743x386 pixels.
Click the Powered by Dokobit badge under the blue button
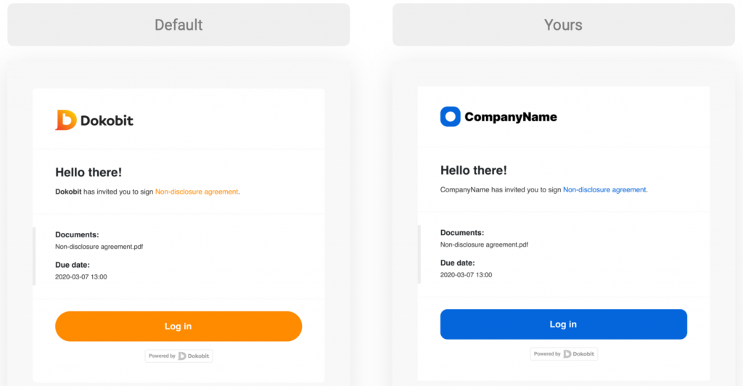(564, 354)
